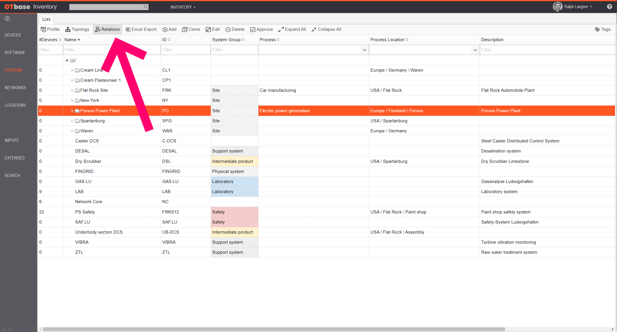Delete the selected system
Screen dimensions: 617x332
235,29
